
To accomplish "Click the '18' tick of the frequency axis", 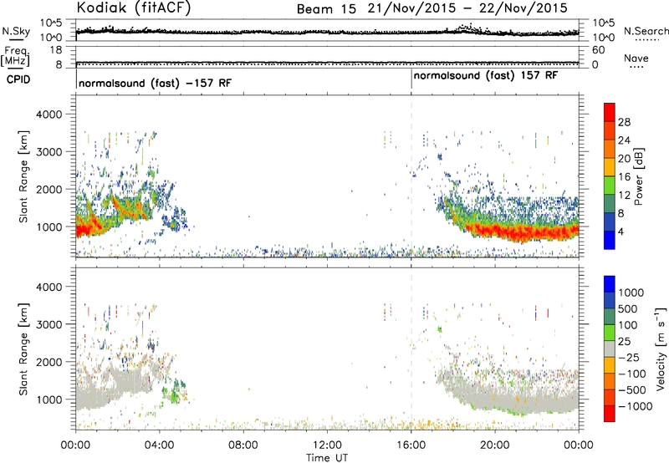I will 56,50.
